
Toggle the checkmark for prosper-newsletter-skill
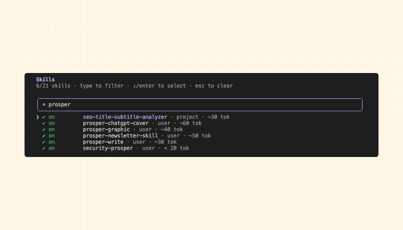pyautogui.click(x=44, y=136)
